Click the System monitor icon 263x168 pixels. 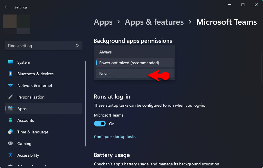(x=10, y=62)
